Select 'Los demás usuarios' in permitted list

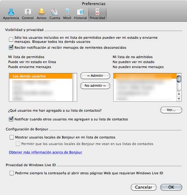[41, 76]
